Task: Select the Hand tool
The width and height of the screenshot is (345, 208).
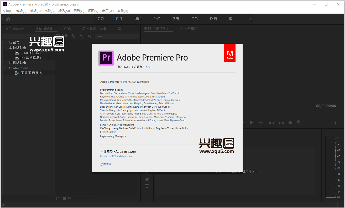Action: point(147,179)
